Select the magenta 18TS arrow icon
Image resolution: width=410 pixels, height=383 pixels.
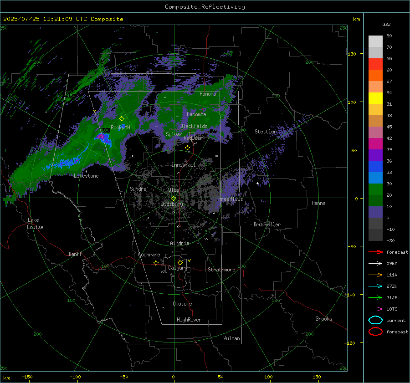click(x=375, y=309)
